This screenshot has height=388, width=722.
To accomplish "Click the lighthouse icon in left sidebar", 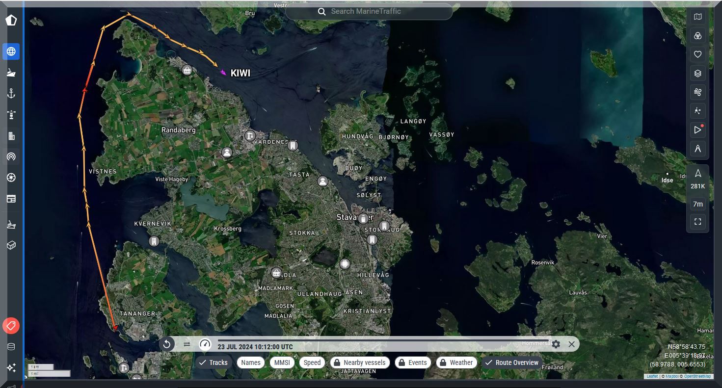I will tap(11, 115).
